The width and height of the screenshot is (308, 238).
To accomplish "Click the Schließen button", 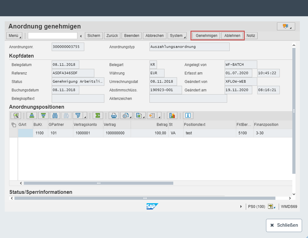I will 284,225.
